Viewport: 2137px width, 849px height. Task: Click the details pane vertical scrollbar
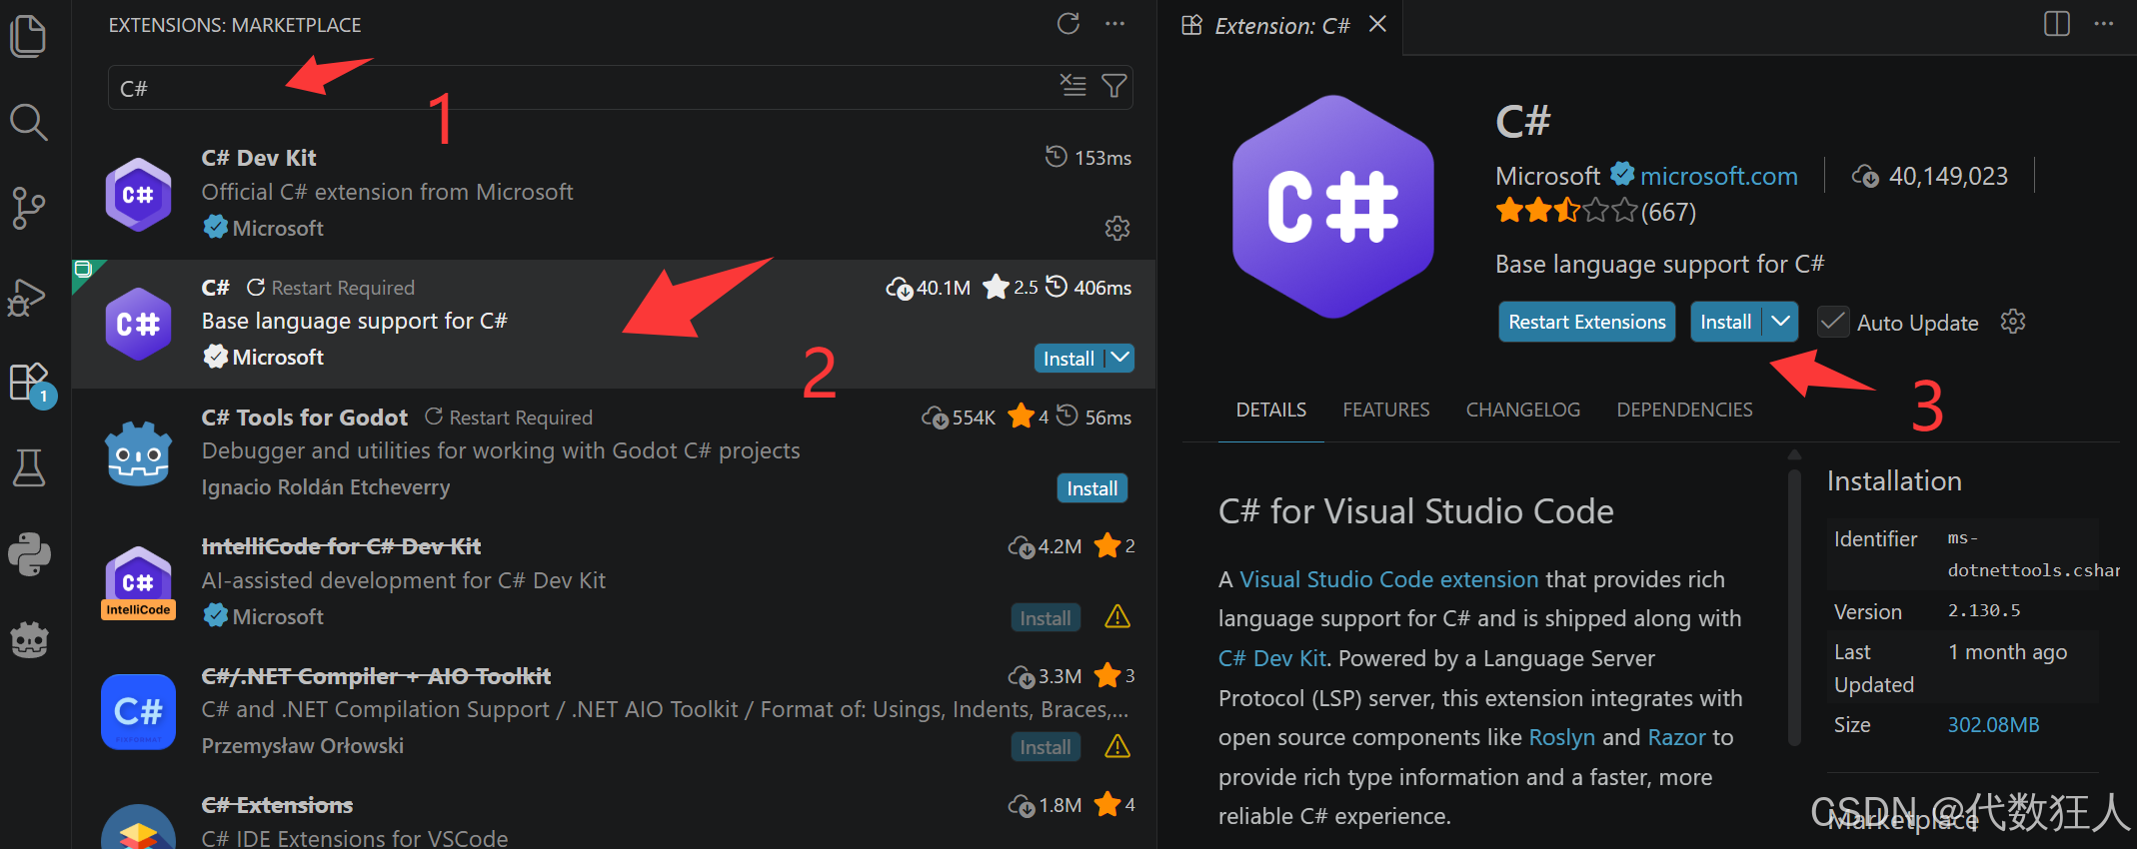point(1794,609)
